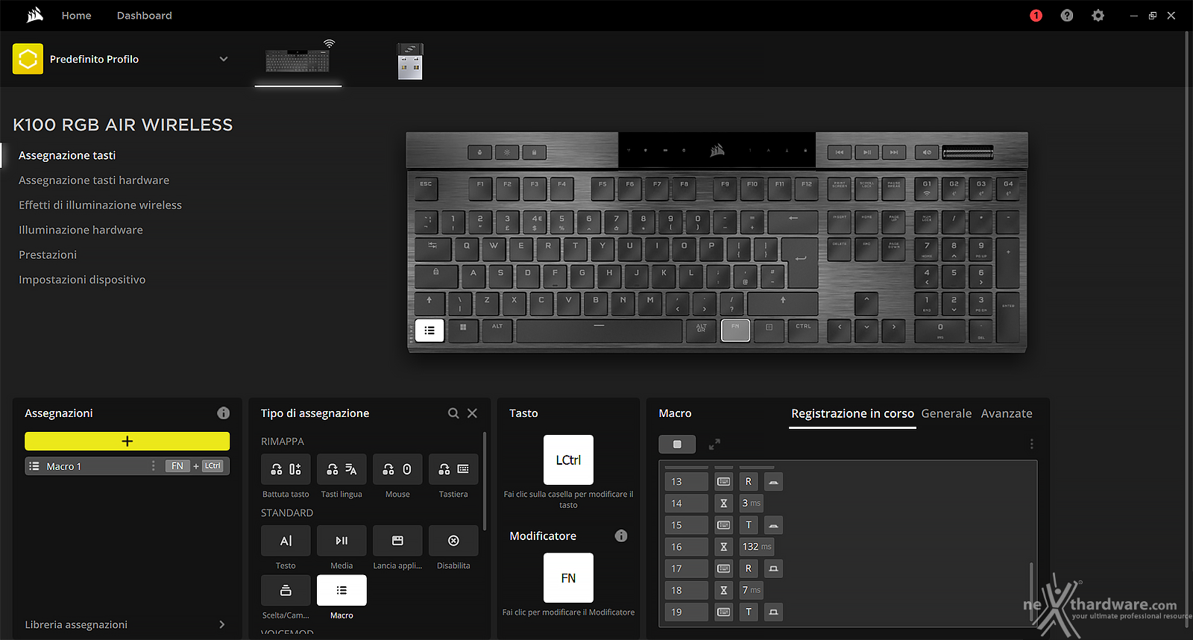The height and width of the screenshot is (640, 1193).
Task: Show Modificatore info icon
Action: click(621, 536)
